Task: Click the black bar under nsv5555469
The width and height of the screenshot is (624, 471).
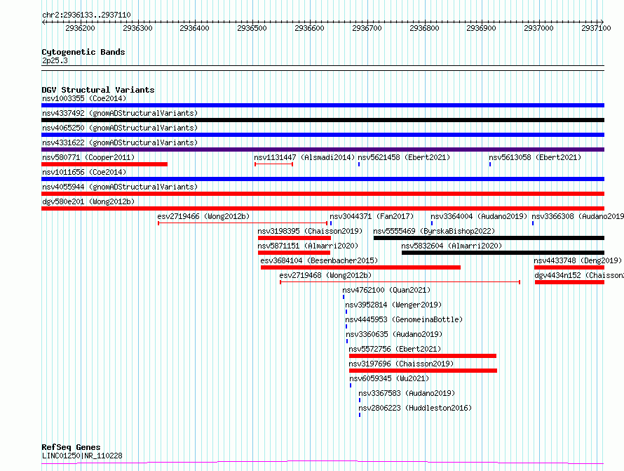Action: [x=489, y=238]
